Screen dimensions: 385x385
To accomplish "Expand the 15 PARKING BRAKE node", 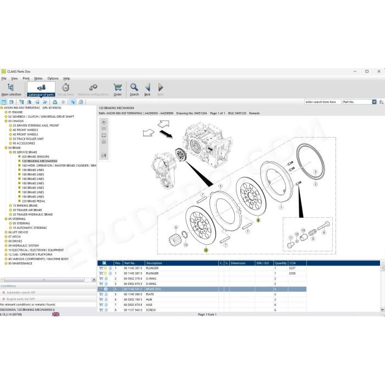I will (10, 206).
